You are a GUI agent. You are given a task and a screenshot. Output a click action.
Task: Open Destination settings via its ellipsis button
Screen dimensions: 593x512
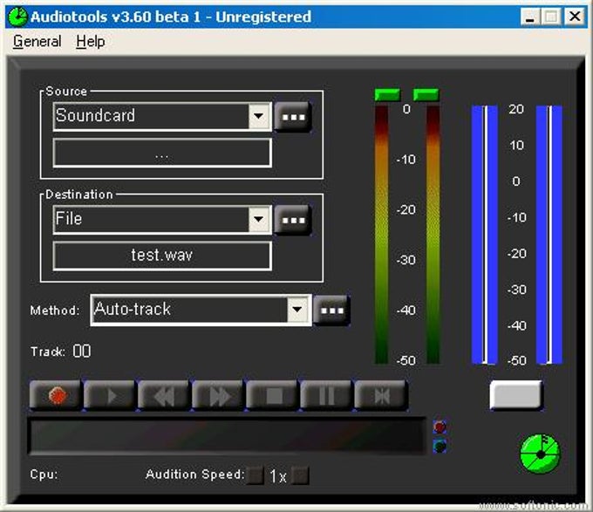click(x=293, y=220)
